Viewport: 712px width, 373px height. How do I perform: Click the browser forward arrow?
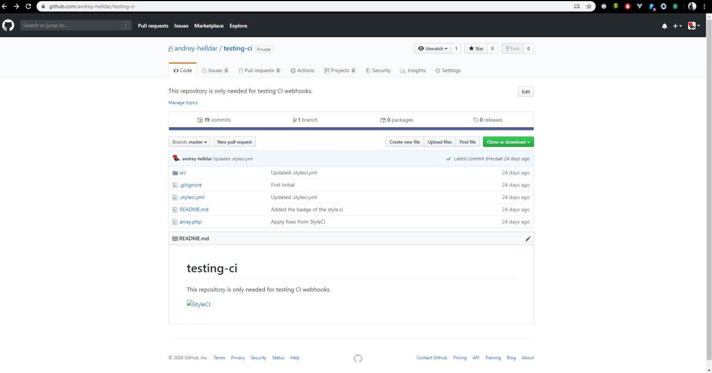pos(17,7)
